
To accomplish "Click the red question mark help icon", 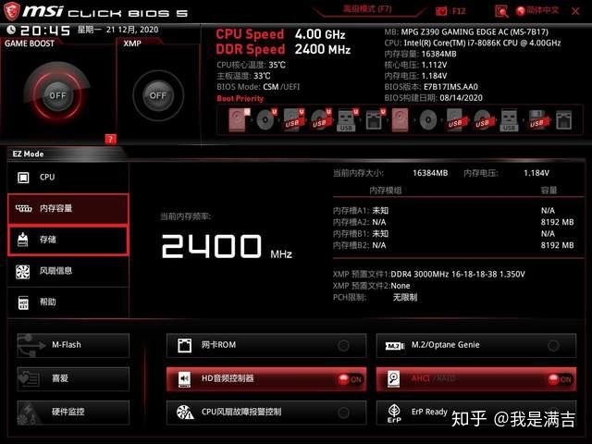I will pos(110,140).
